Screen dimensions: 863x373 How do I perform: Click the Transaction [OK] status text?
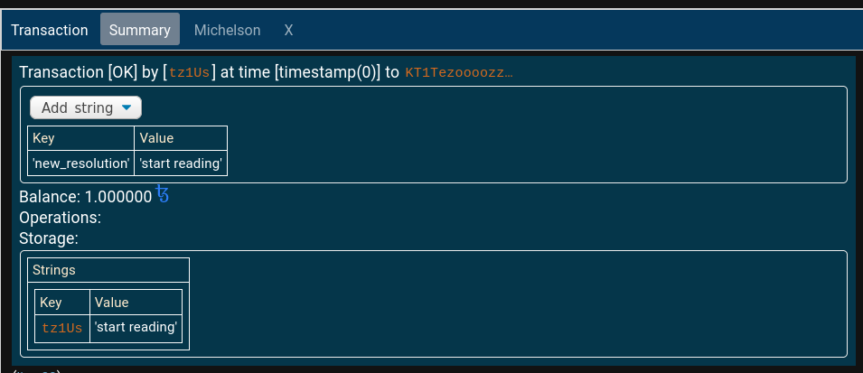(78, 72)
